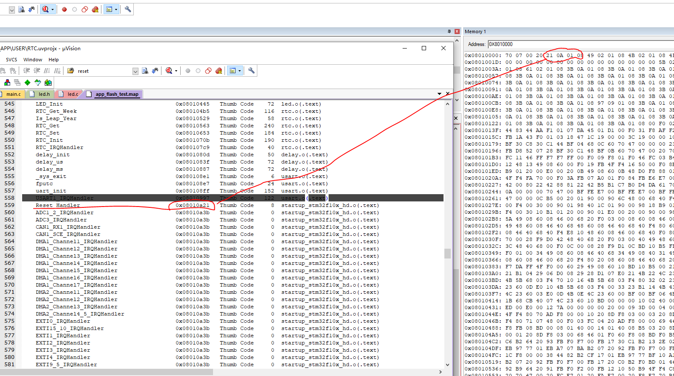This screenshot has height=376, width=674.
Task: Click Find in Files icon in RTC window
Action: click(145, 71)
